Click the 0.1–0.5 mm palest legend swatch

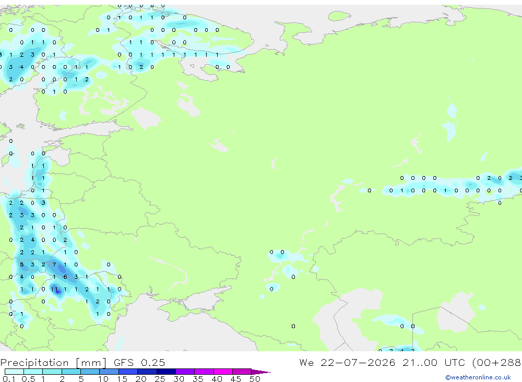pyautogui.click(x=14, y=372)
